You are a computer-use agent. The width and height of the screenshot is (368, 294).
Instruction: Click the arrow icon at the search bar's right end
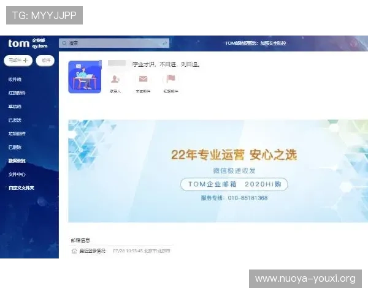(x=164, y=43)
